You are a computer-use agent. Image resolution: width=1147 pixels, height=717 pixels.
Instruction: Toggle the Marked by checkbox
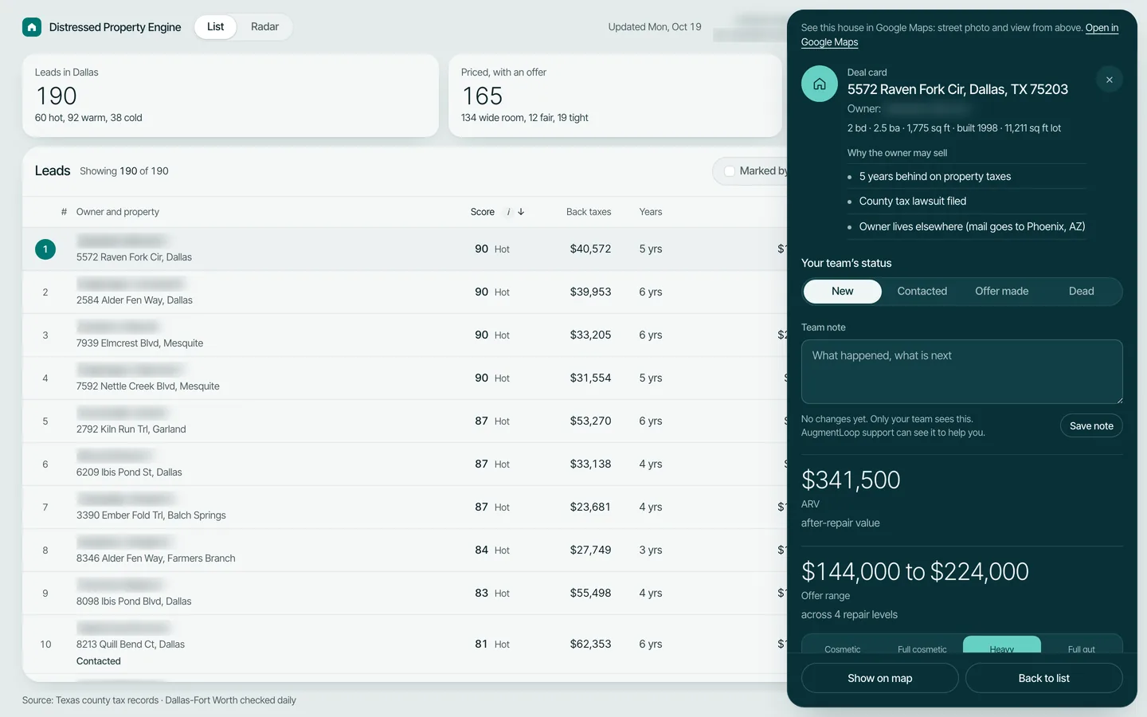[x=729, y=171]
